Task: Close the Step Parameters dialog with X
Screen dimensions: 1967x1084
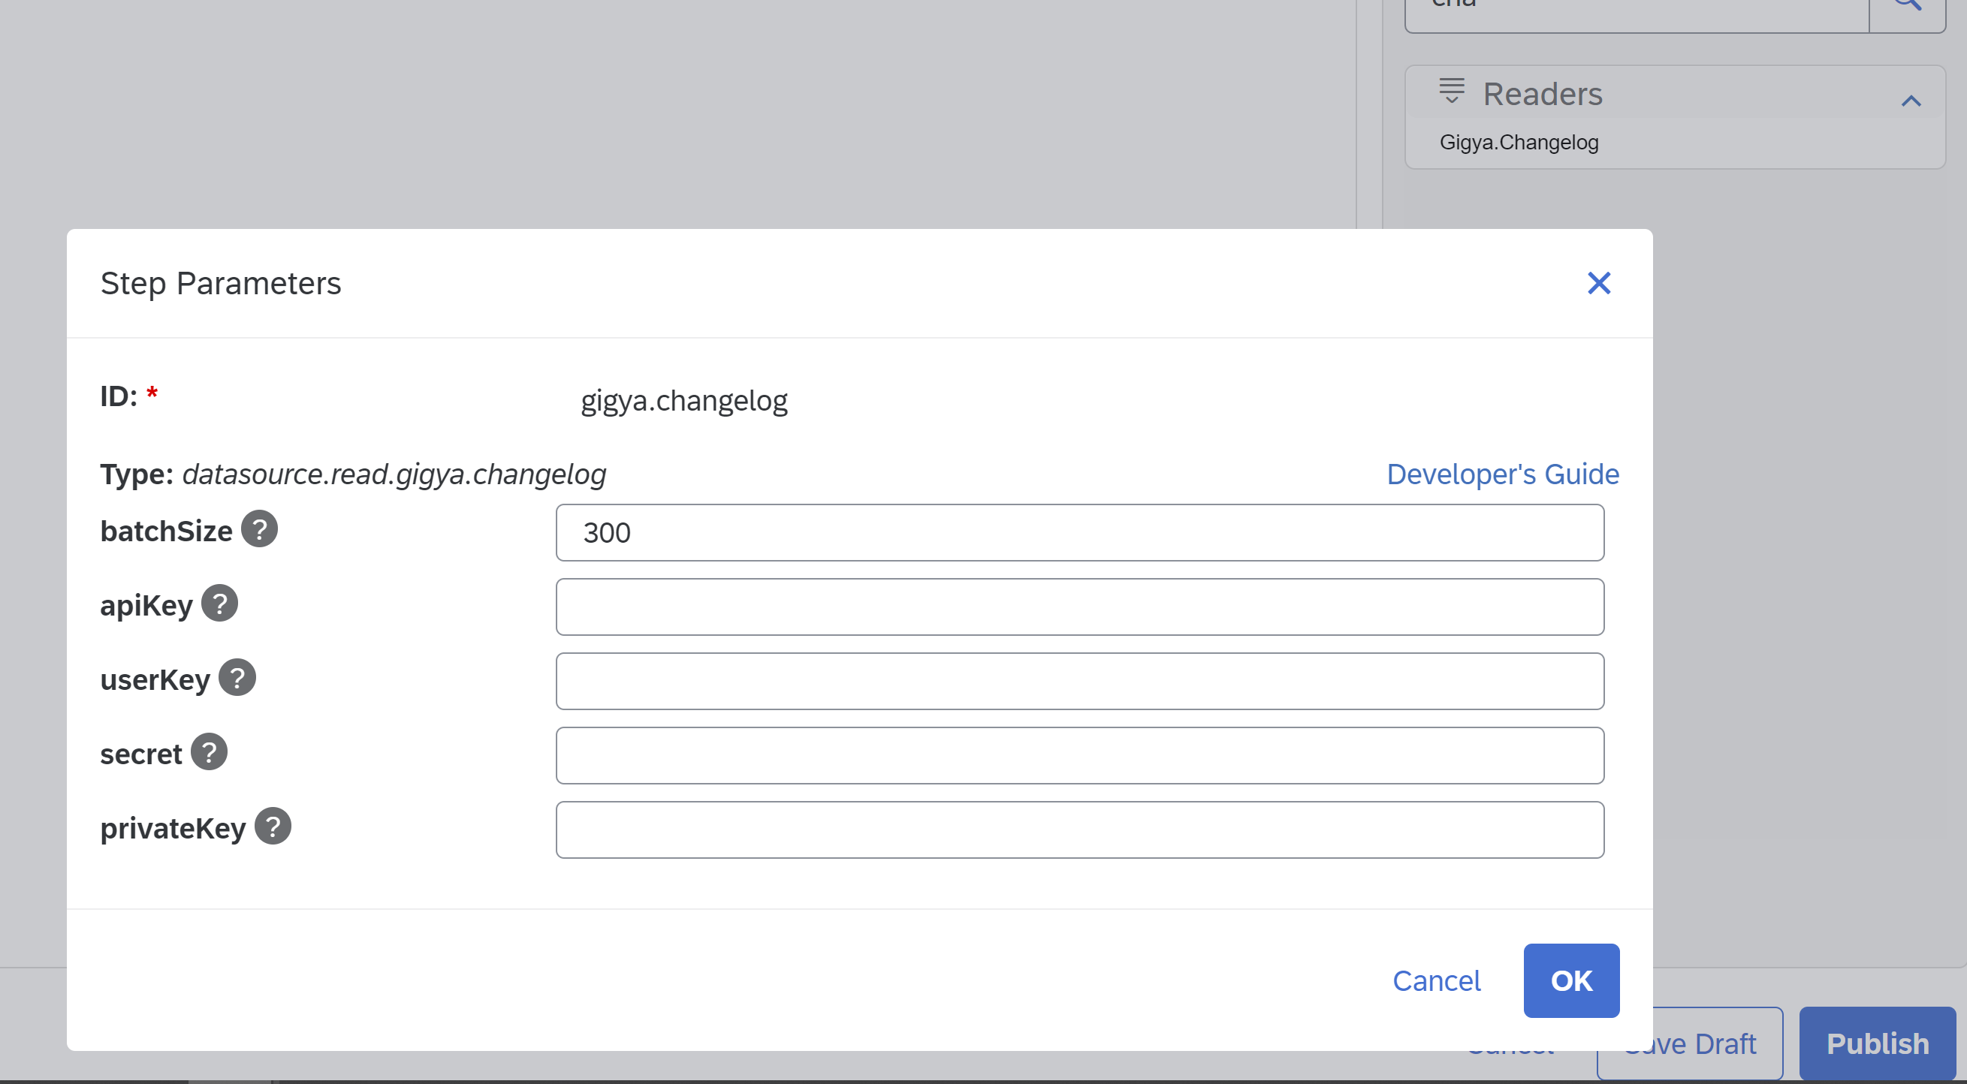Action: pos(1598,283)
